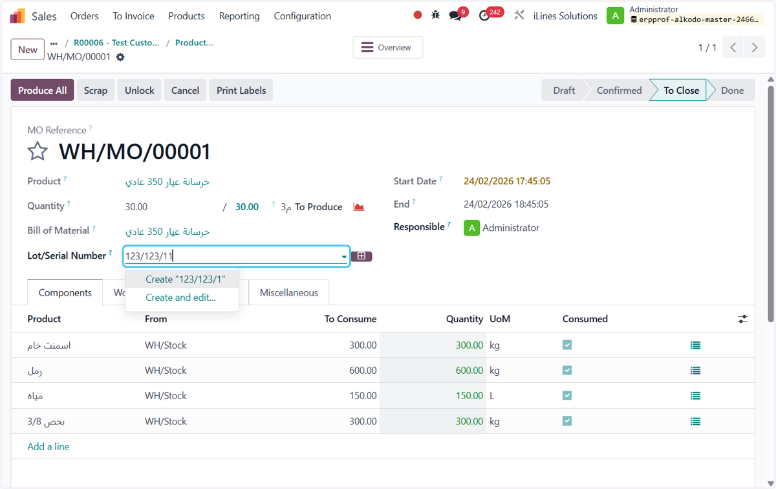Open breadcrumb Product... link
Image resolution: width=776 pixels, height=489 pixels.
tap(194, 43)
